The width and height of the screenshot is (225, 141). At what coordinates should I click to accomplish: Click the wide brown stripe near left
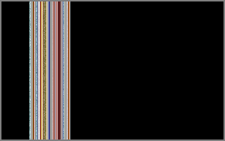(x=33, y=70)
